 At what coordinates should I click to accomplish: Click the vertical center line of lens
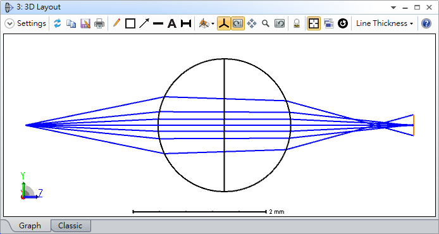pyautogui.click(x=224, y=125)
